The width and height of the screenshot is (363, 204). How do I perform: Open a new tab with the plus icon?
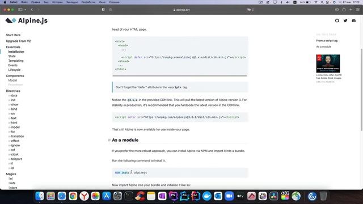[351, 10]
